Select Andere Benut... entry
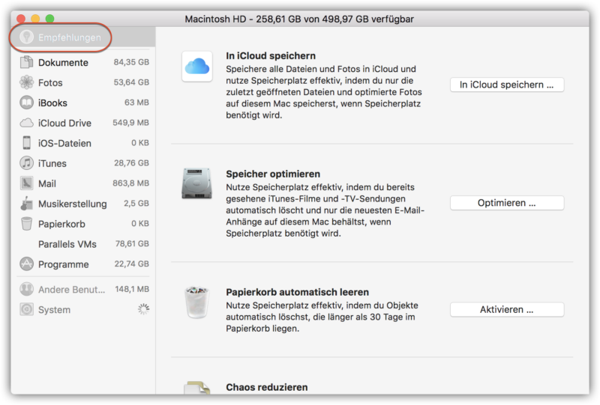600x405 pixels. pyautogui.click(x=83, y=289)
